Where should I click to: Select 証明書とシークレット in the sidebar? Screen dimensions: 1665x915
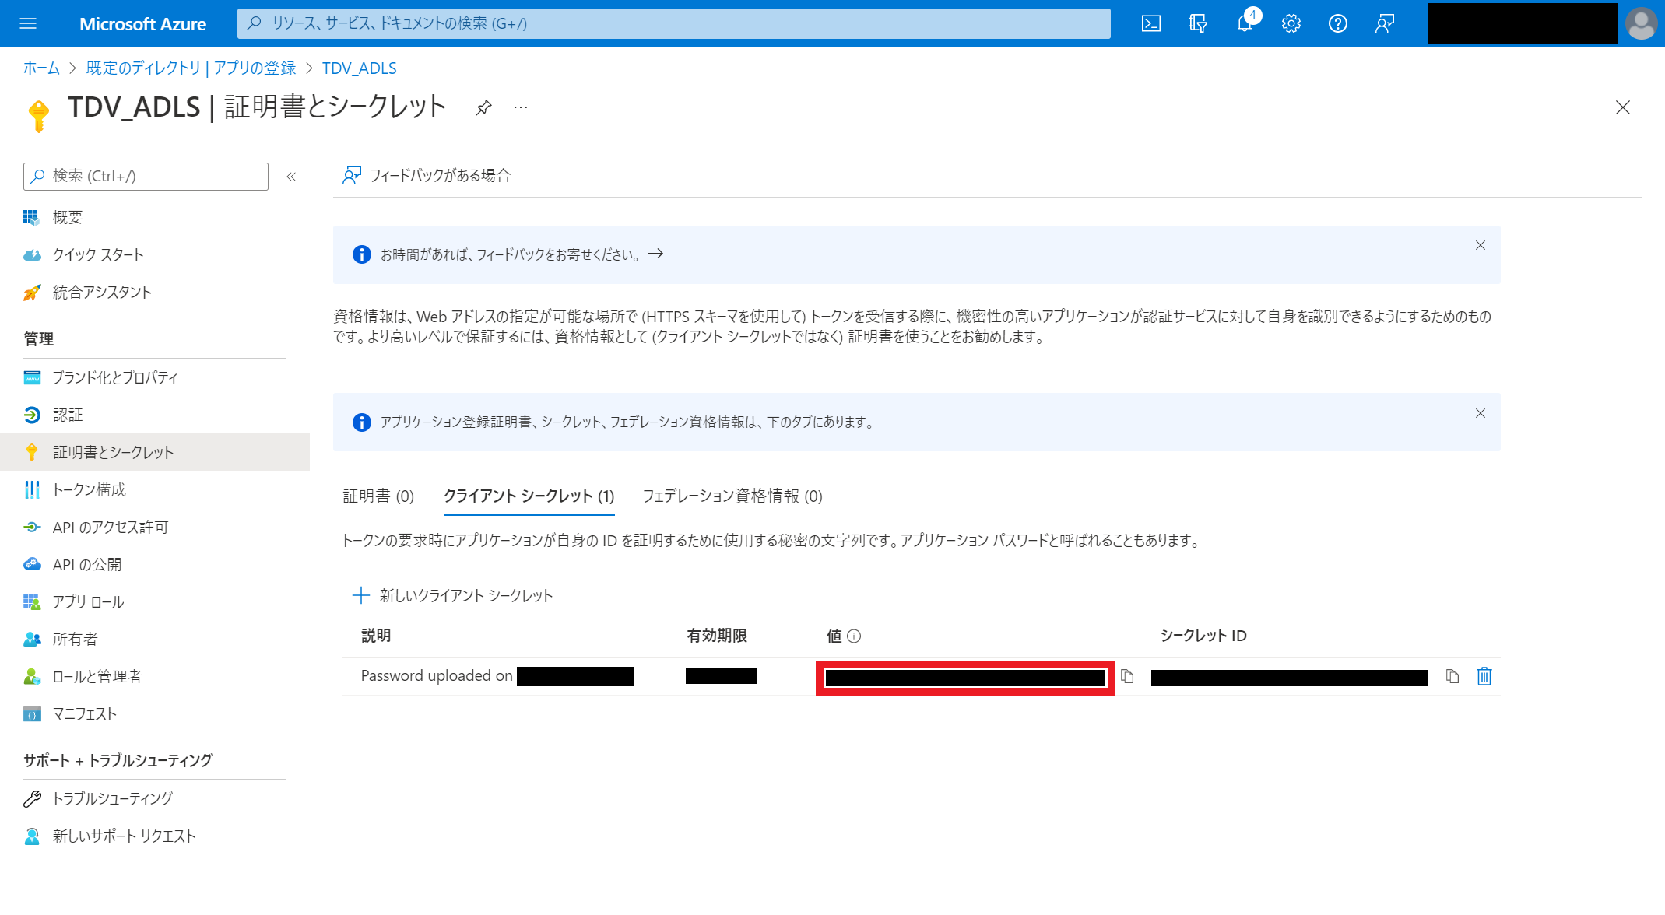[x=155, y=452]
